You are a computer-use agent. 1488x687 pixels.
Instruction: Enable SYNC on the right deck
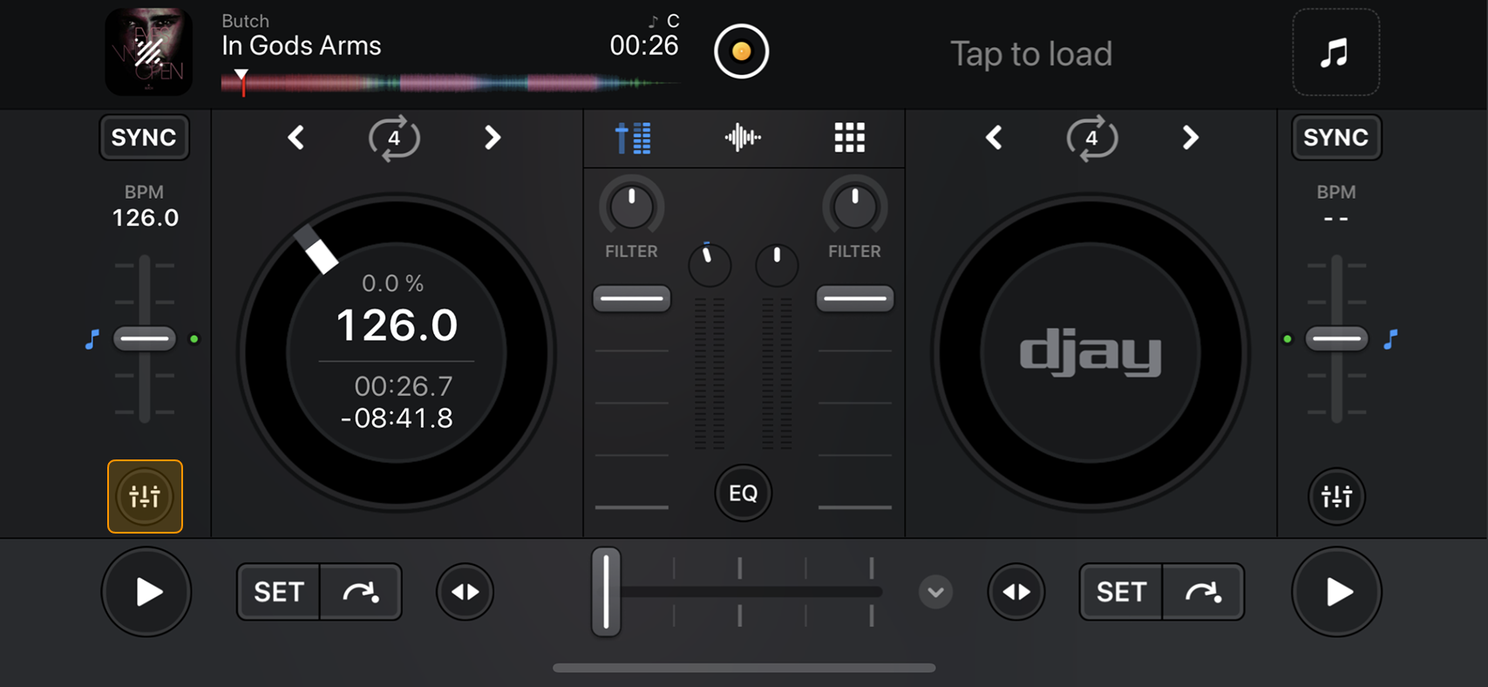1335,137
